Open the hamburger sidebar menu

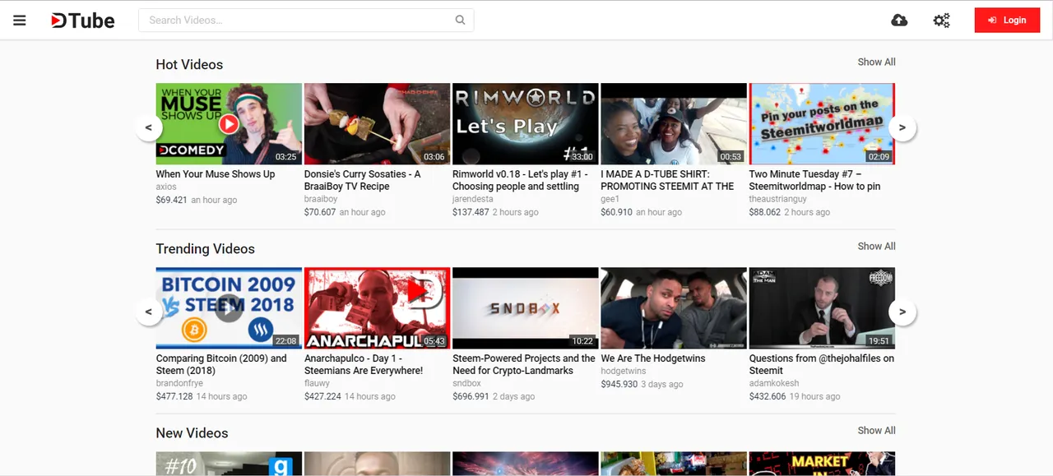pos(20,21)
